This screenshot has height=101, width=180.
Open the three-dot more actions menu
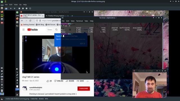tap(88, 81)
